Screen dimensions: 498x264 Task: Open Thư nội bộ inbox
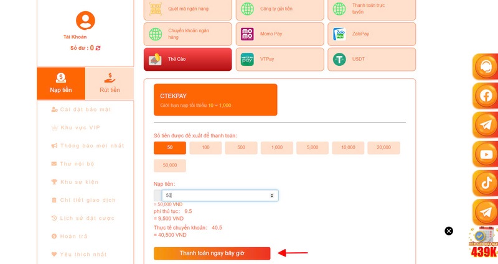[73, 163]
